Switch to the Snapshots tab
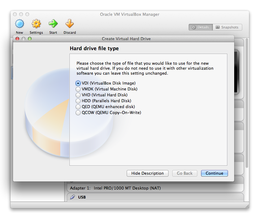The image size is (263, 223). [227, 27]
